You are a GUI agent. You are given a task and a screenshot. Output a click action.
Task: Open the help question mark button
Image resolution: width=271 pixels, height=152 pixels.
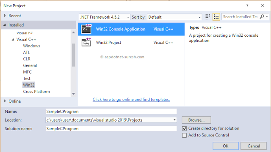(247, 5)
